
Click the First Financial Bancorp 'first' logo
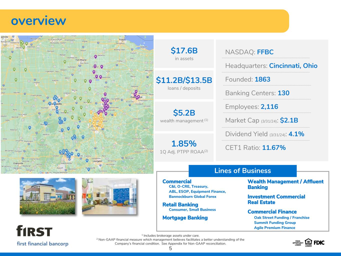[34, 231]
